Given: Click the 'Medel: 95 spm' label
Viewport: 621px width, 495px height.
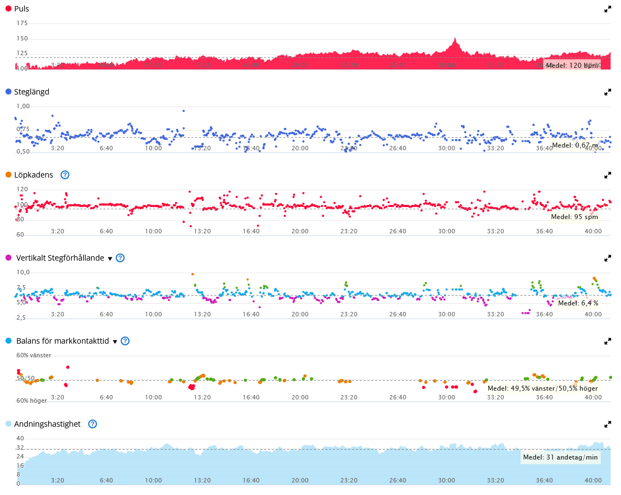Looking at the screenshot, I should point(575,217).
